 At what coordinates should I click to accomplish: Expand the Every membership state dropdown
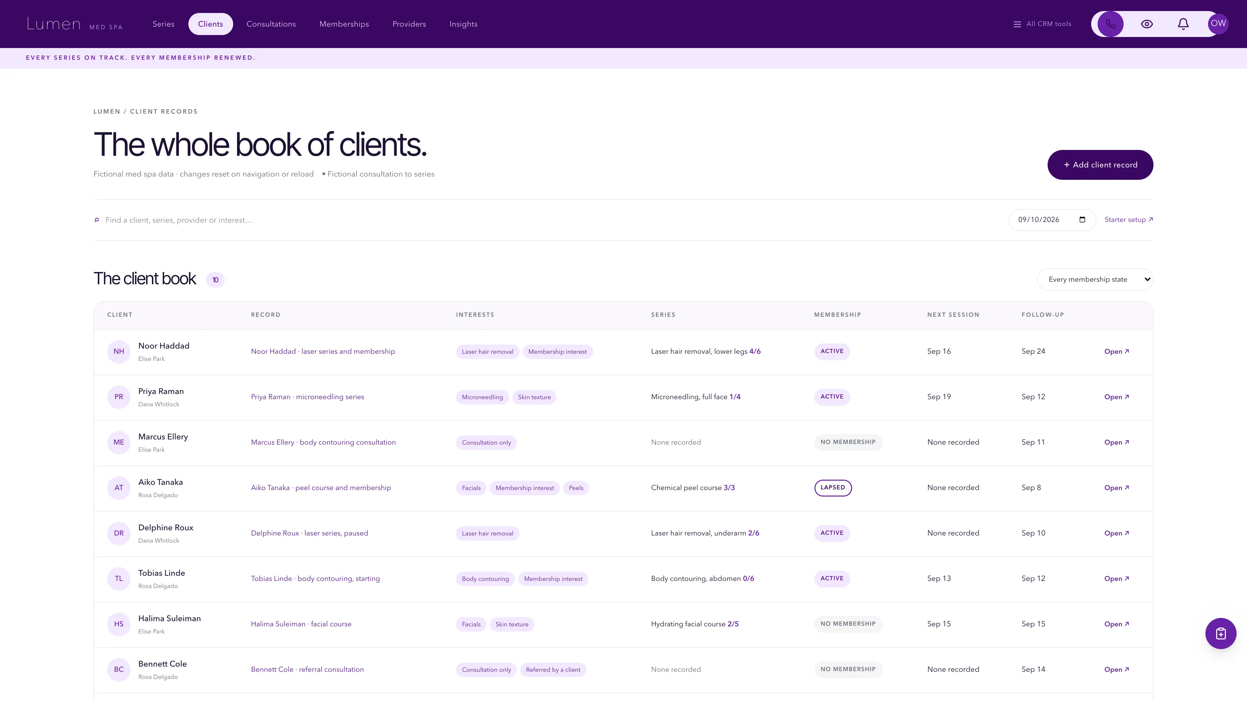[x=1095, y=280]
